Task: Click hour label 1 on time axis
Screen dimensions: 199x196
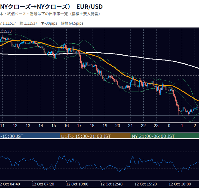Action: (182, 126)
